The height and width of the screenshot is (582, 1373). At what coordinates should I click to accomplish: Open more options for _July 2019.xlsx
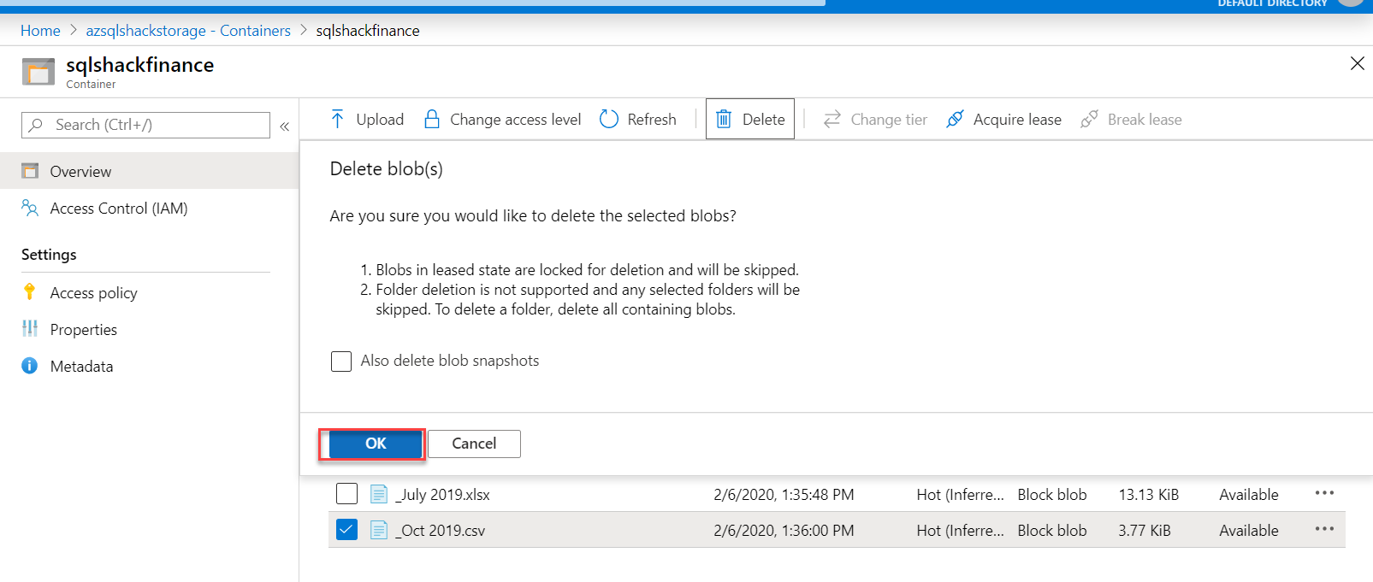(x=1324, y=493)
